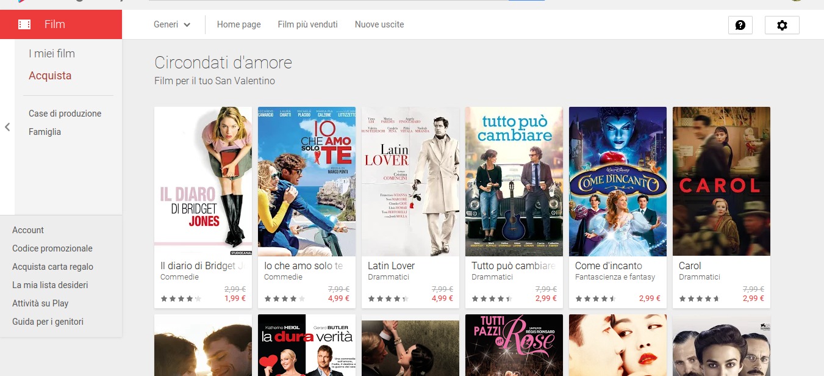Open the Il diario di Bridget Jones poster
This screenshot has width=824, height=376.
(x=203, y=181)
